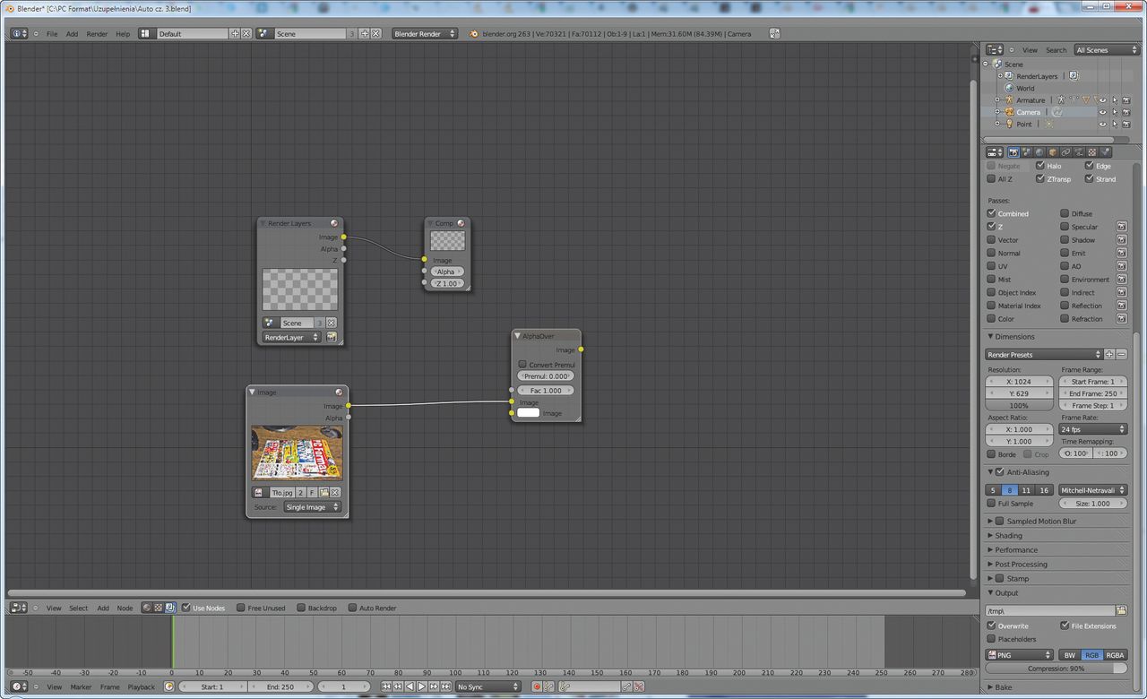Image resolution: width=1147 pixels, height=699 pixels.
Task: Enable Convert Premul on the AlphaOver node
Action: pyautogui.click(x=522, y=365)
